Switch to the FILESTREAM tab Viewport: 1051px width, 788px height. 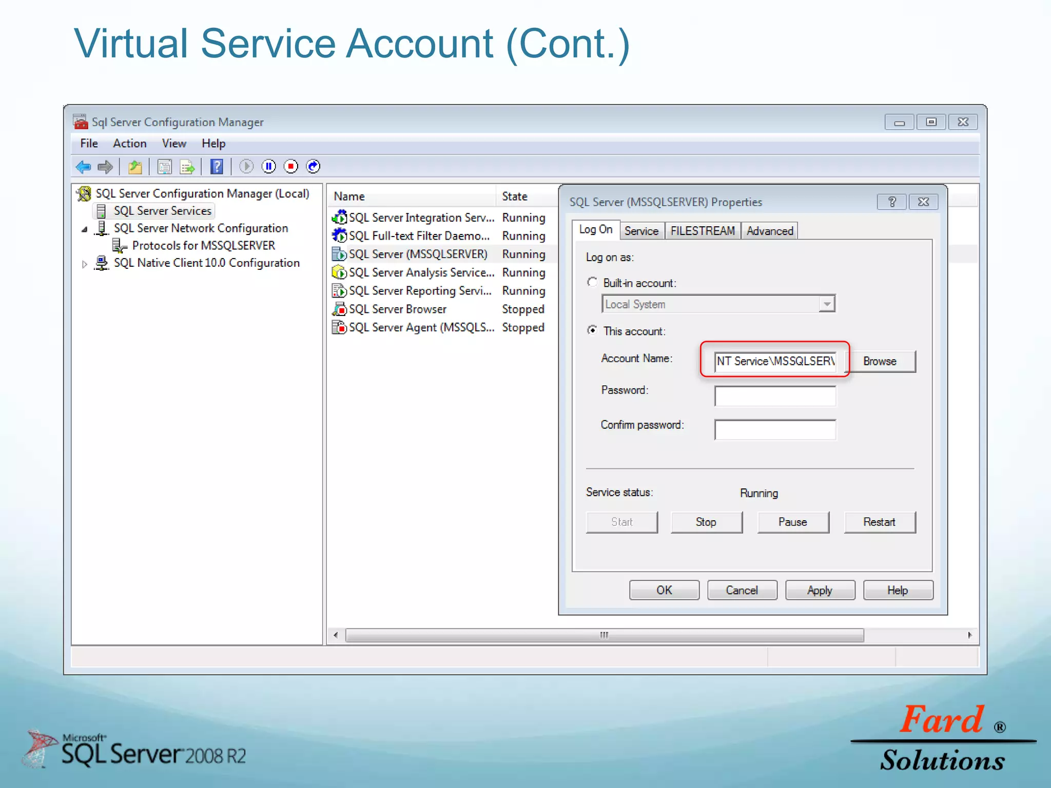point(703,231)
